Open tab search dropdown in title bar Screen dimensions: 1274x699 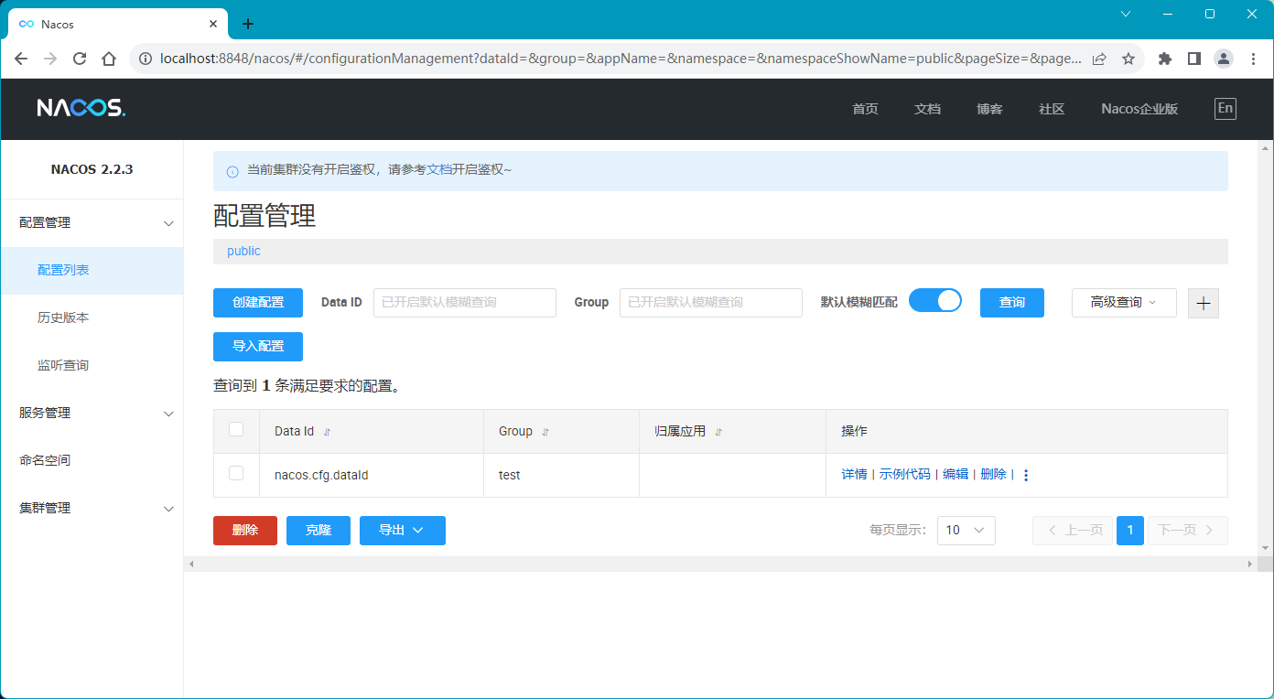pyautogui.click(x=1126, y=14)
